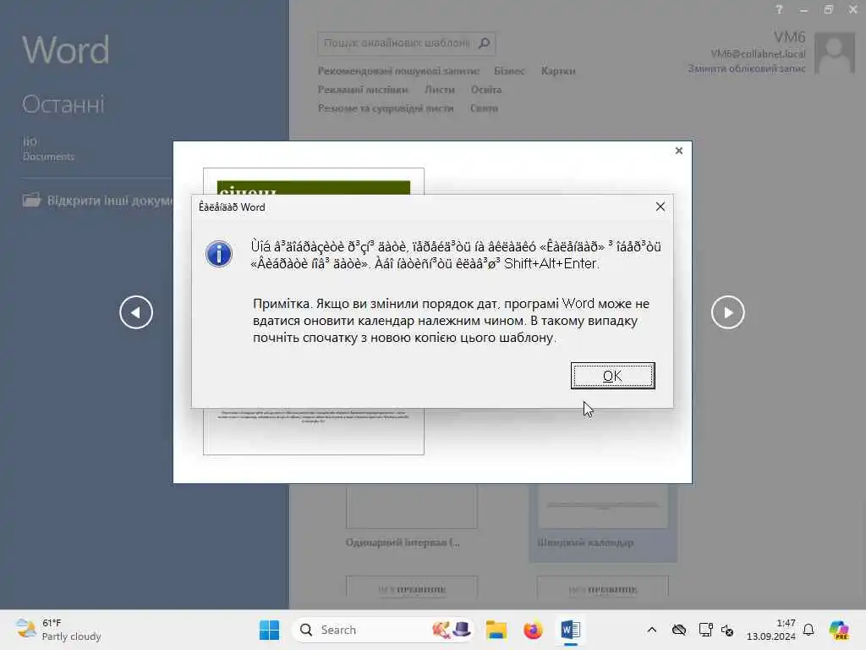Open the 'Бізнес' suggested search
866x650 pixels.
[x=509, y=71]
